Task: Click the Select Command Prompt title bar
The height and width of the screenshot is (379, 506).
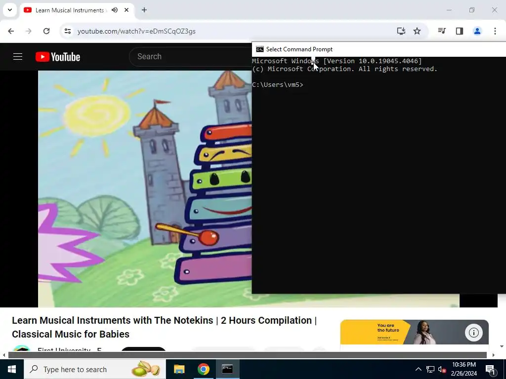Action: [x=379, y=49]
